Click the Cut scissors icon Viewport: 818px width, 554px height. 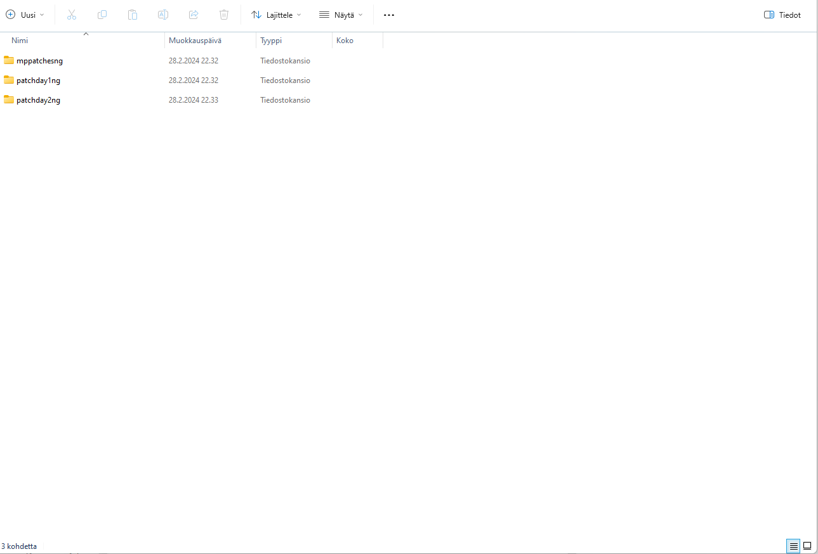pos(72,15)
